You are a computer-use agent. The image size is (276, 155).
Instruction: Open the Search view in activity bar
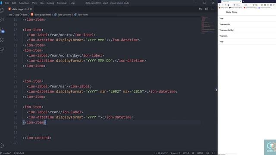[x=2, y=20]
